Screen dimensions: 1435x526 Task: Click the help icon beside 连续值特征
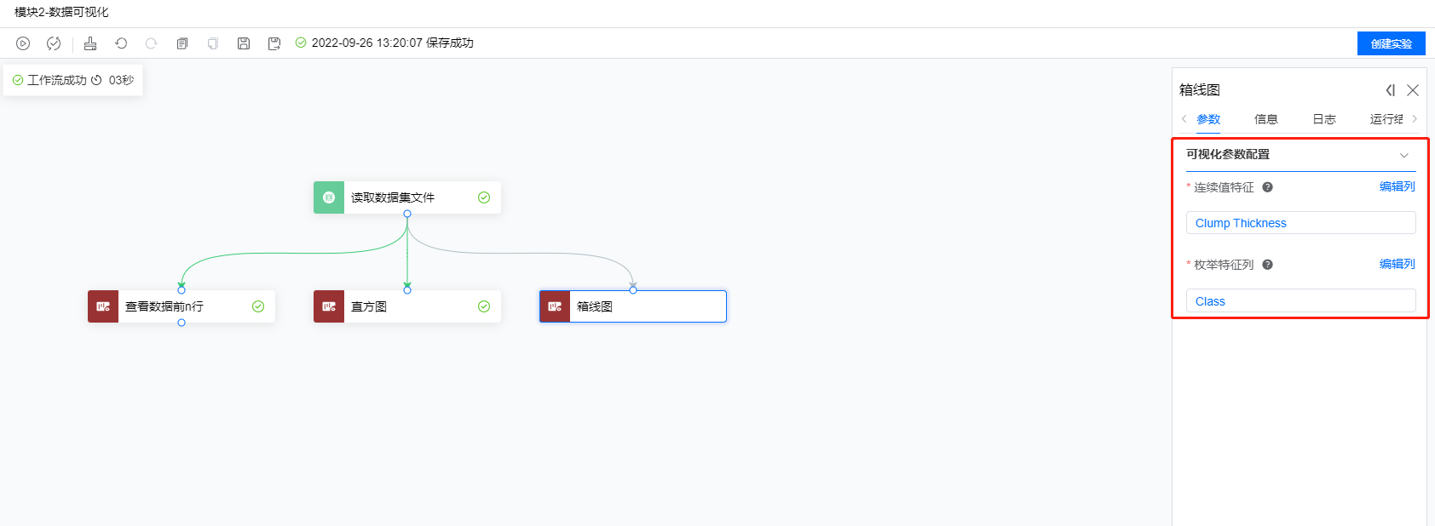(1267, 187)
